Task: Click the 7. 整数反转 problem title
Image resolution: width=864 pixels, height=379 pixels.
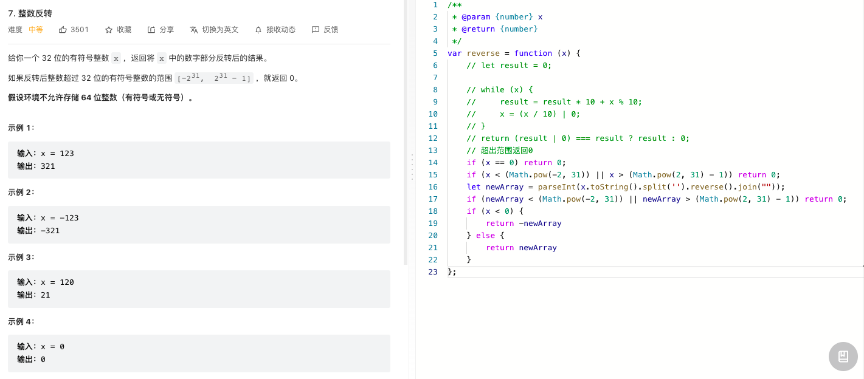Action: click(x=34, y=13)
